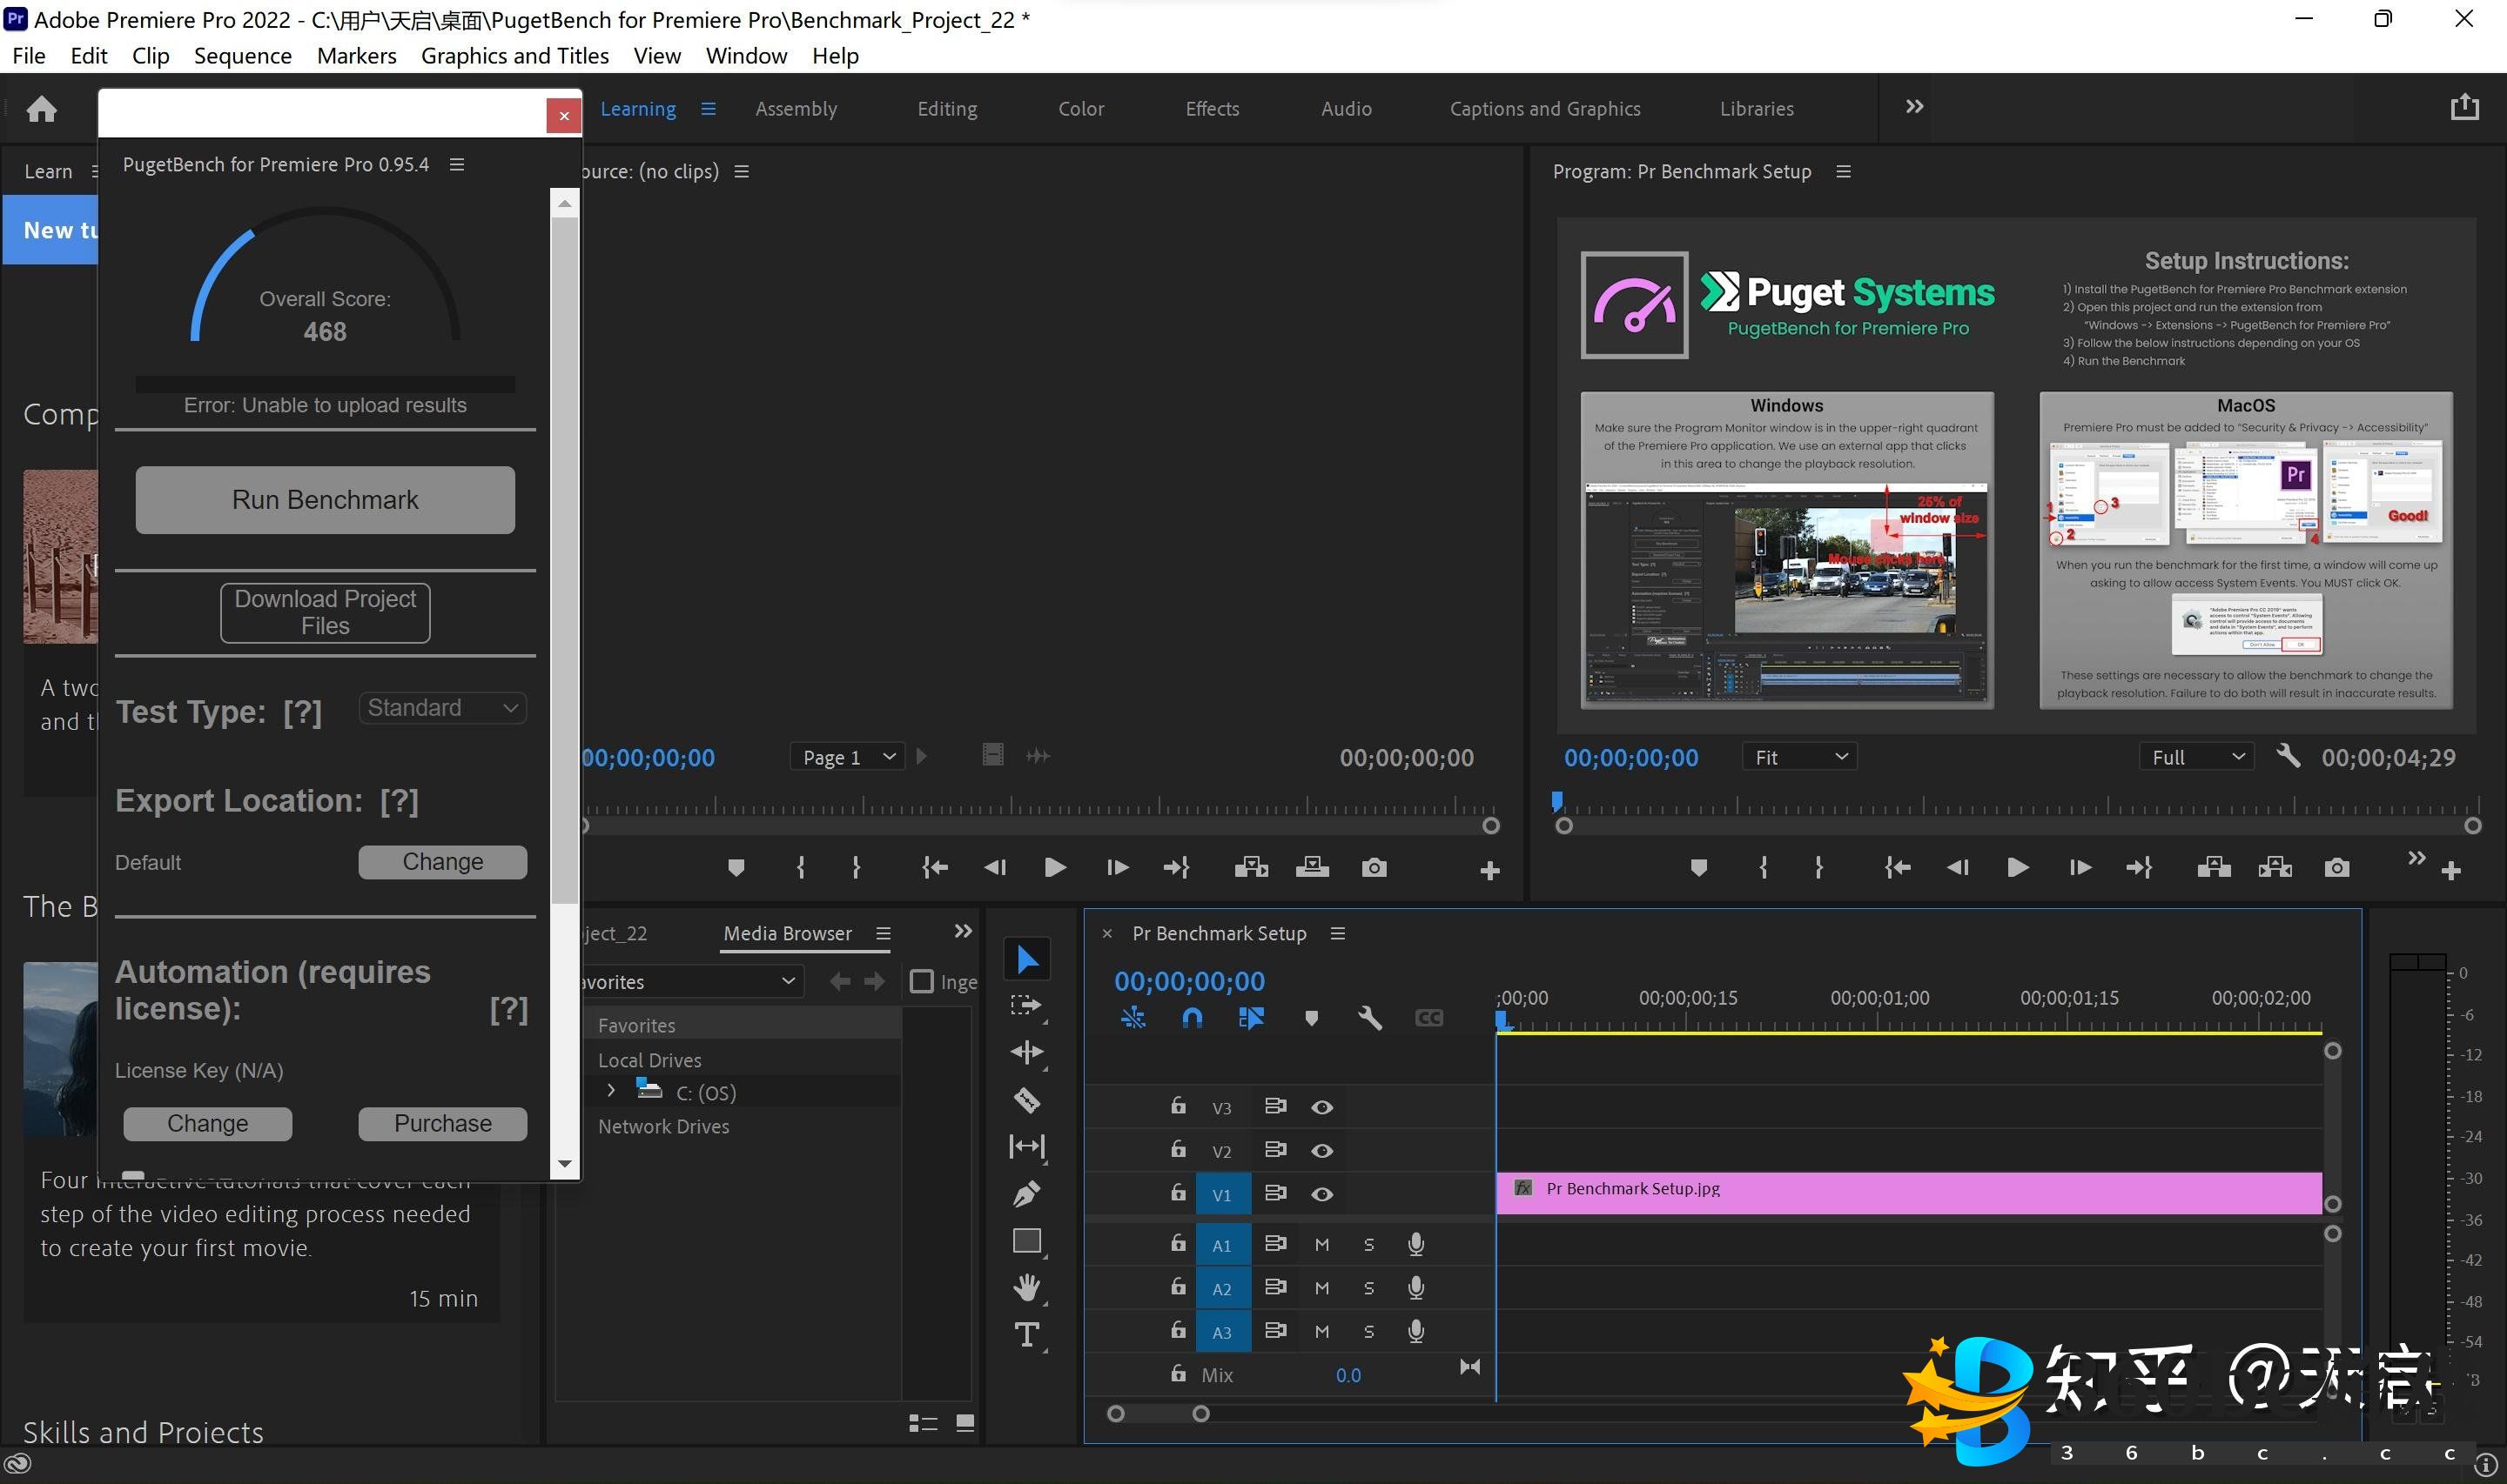Switch to the Effects workspace tab

pyautogui.click(x=1212, y=108)
